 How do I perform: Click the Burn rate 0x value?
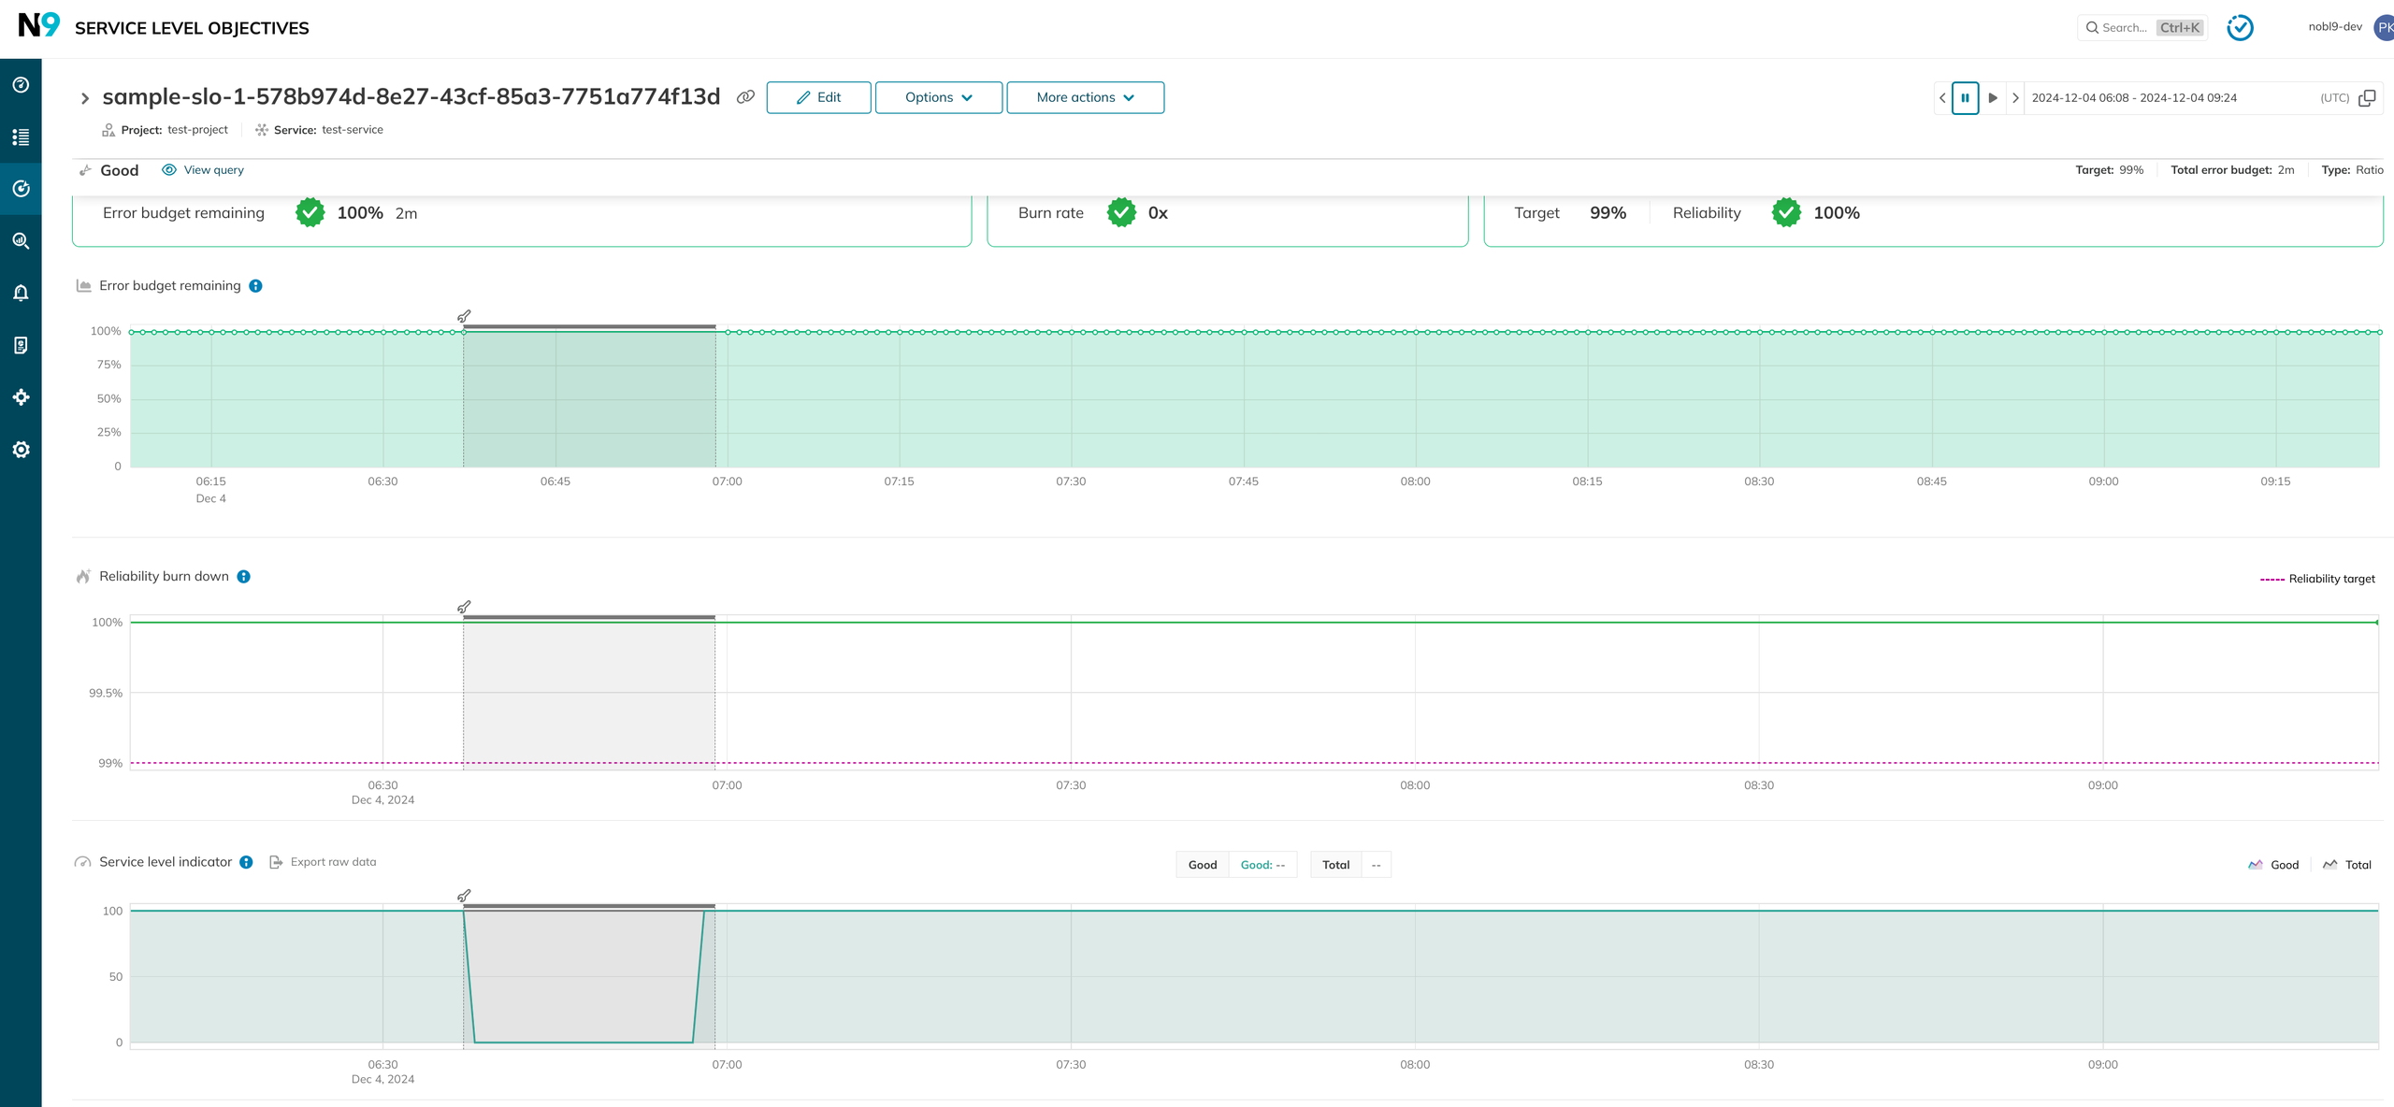(1158, 213)
